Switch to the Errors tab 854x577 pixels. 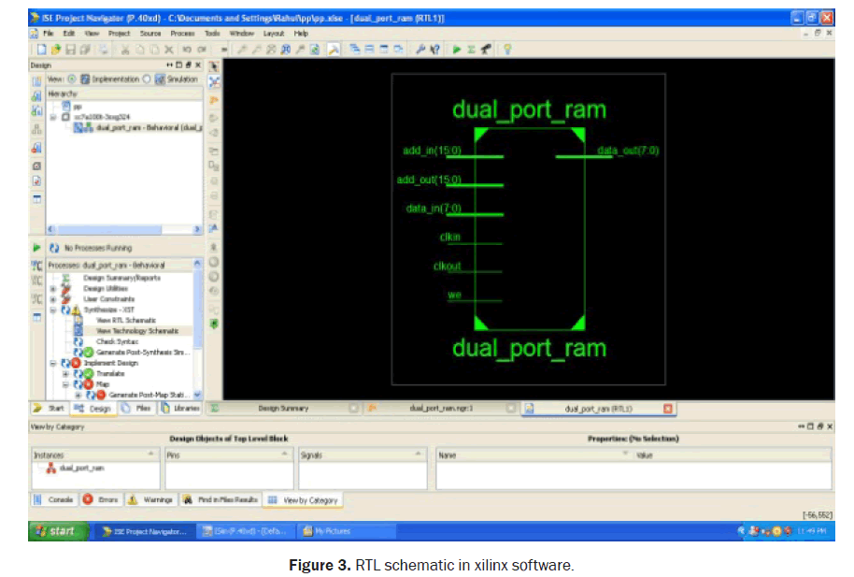tap(101, 500)
